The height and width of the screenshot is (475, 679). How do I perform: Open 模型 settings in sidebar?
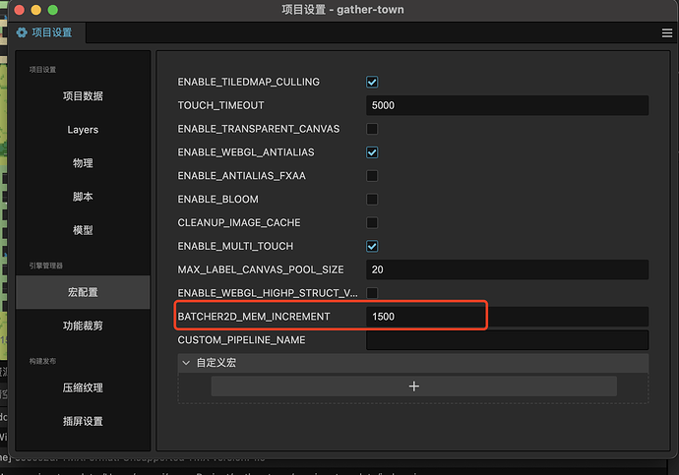(x=83, y=230)
